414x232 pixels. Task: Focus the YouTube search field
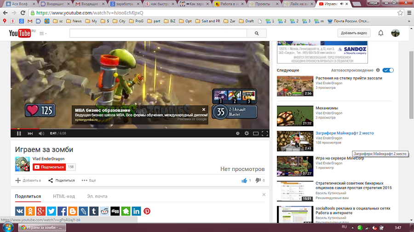click(158, 33)
